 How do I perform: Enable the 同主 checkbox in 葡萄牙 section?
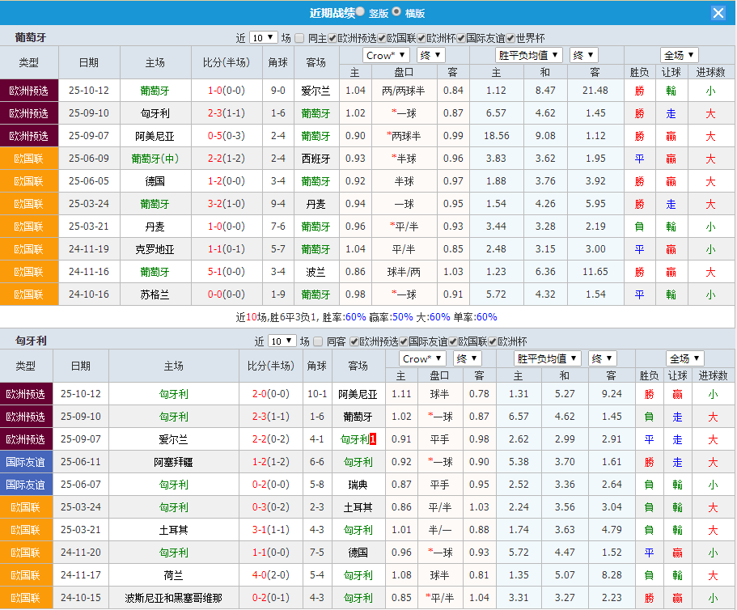click(299, 37)
